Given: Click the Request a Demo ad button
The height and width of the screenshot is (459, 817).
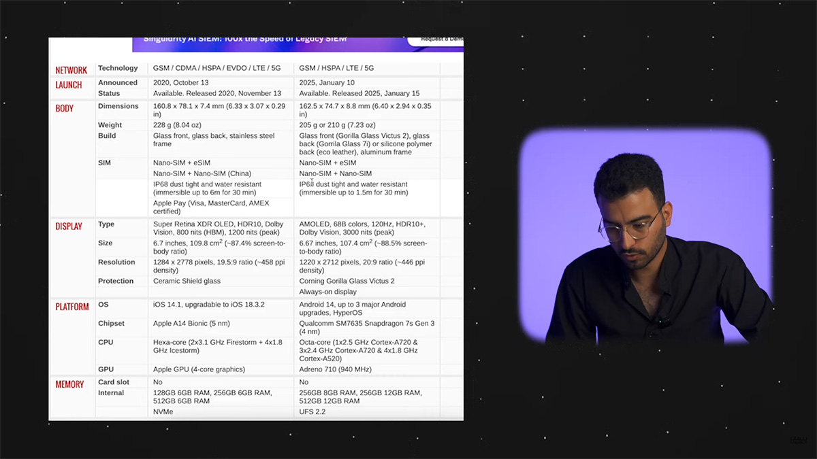Looking at the screenshot, I should [x=436, y=40].
